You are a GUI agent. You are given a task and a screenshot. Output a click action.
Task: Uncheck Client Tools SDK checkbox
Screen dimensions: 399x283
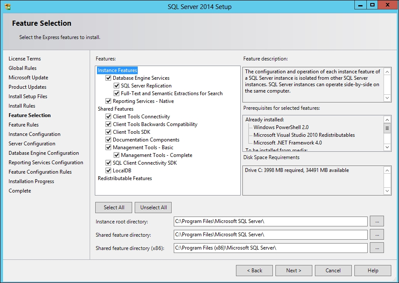tap(109, 132)
